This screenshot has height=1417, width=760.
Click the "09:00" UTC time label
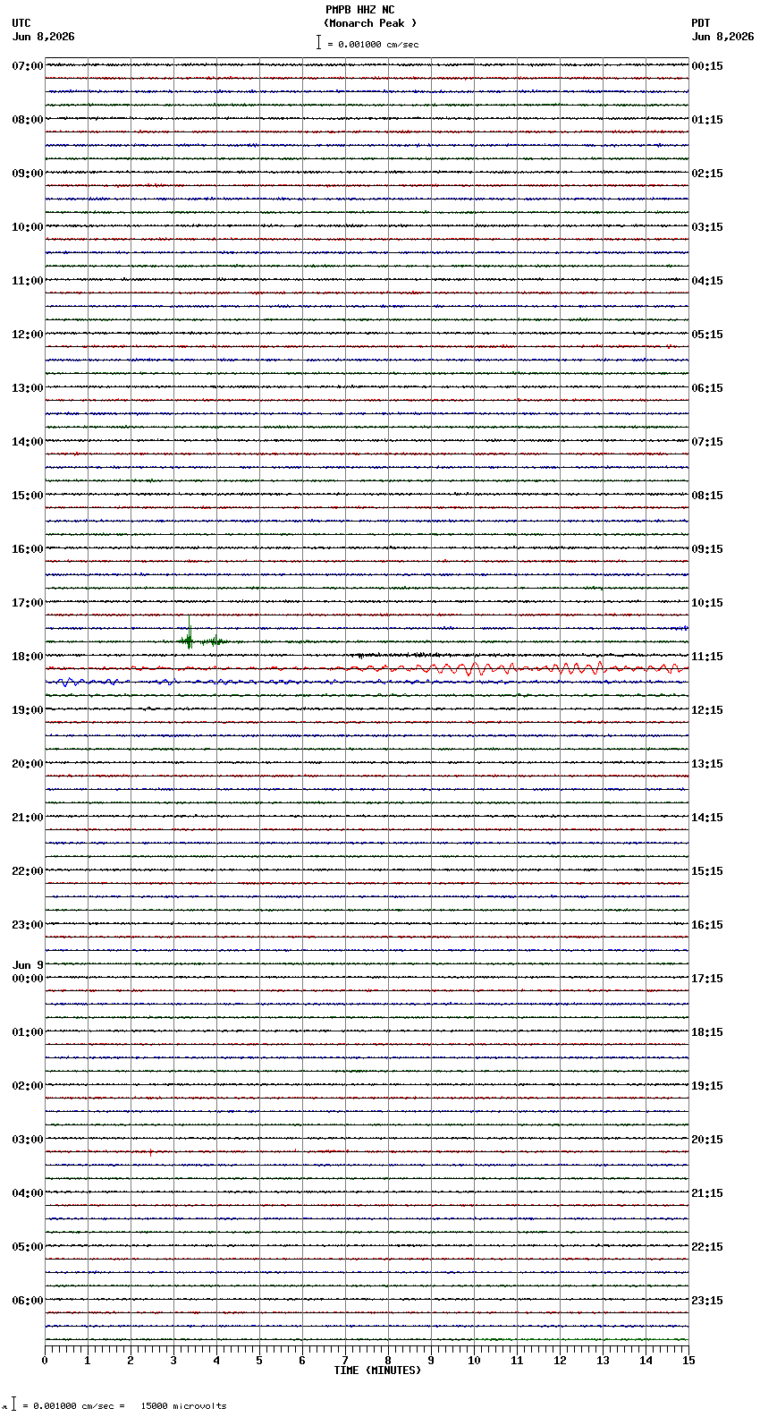pyautogui.click(x=28, y=174)
